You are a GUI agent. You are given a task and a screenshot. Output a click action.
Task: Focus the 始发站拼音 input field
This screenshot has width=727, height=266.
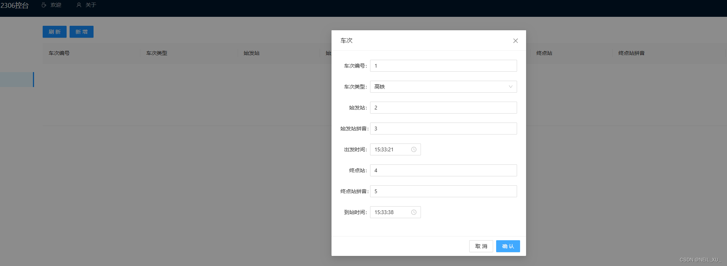(443, 129)
